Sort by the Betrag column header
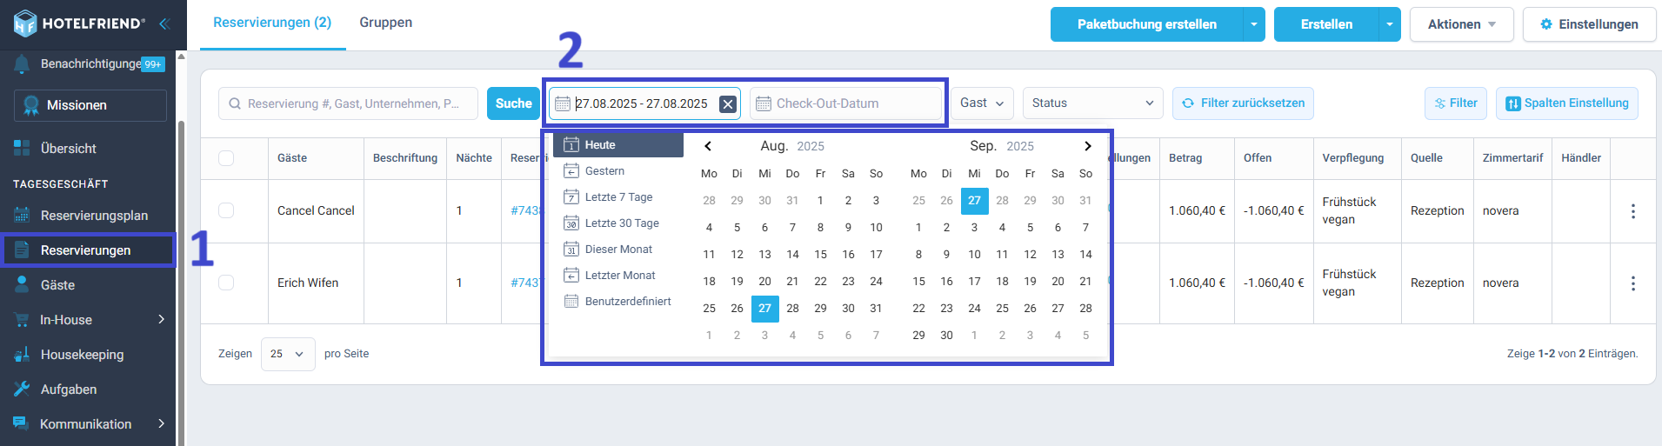 (x=1185, y=158)
